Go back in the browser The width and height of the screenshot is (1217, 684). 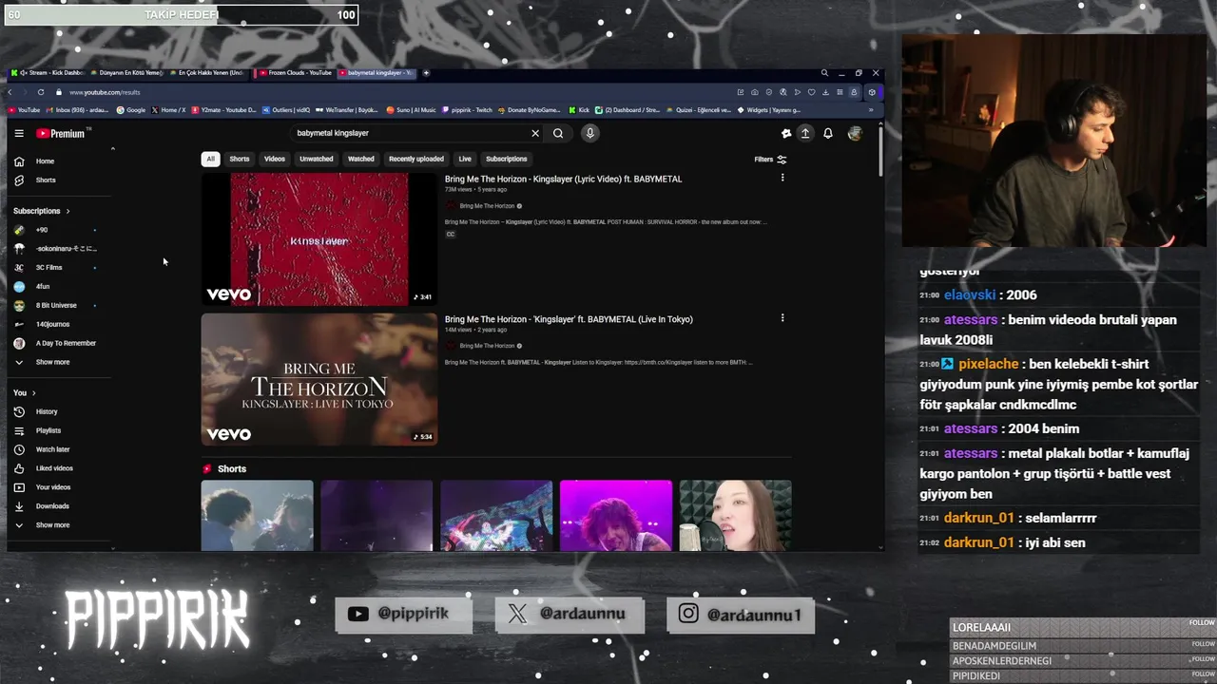tap(10, 92)
